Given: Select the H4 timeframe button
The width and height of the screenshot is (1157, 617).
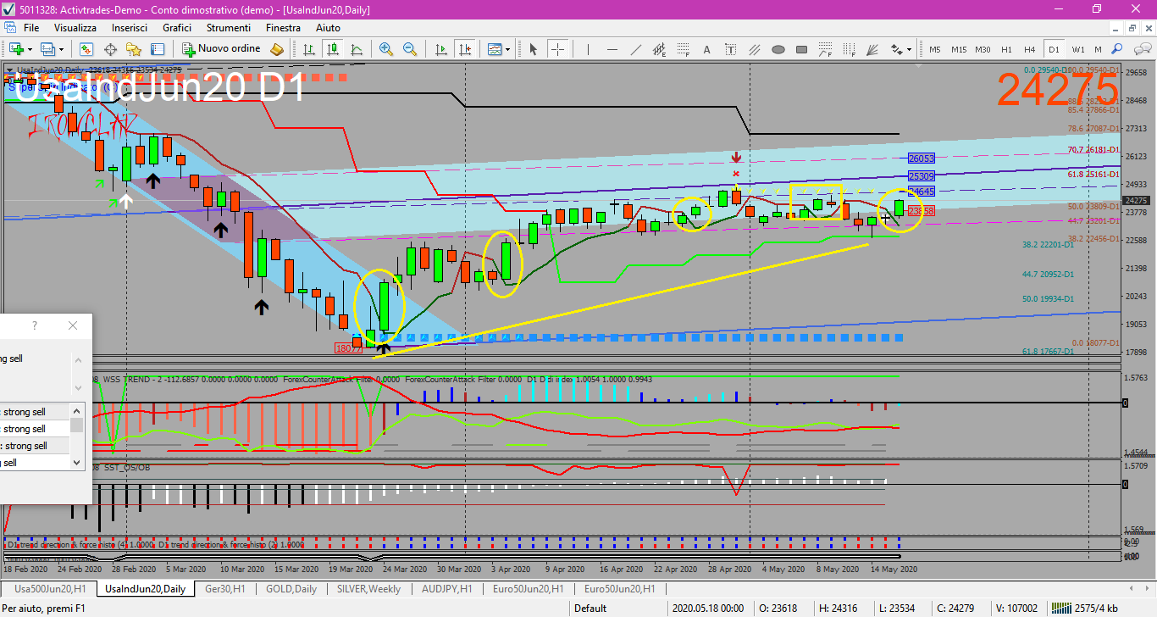Looking at the screenshot, I should point(1029,49).
